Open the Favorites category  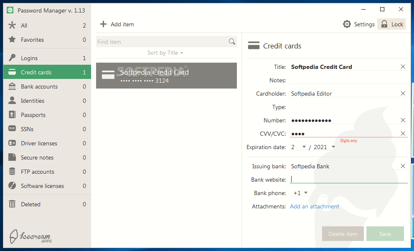pos(47,40)
